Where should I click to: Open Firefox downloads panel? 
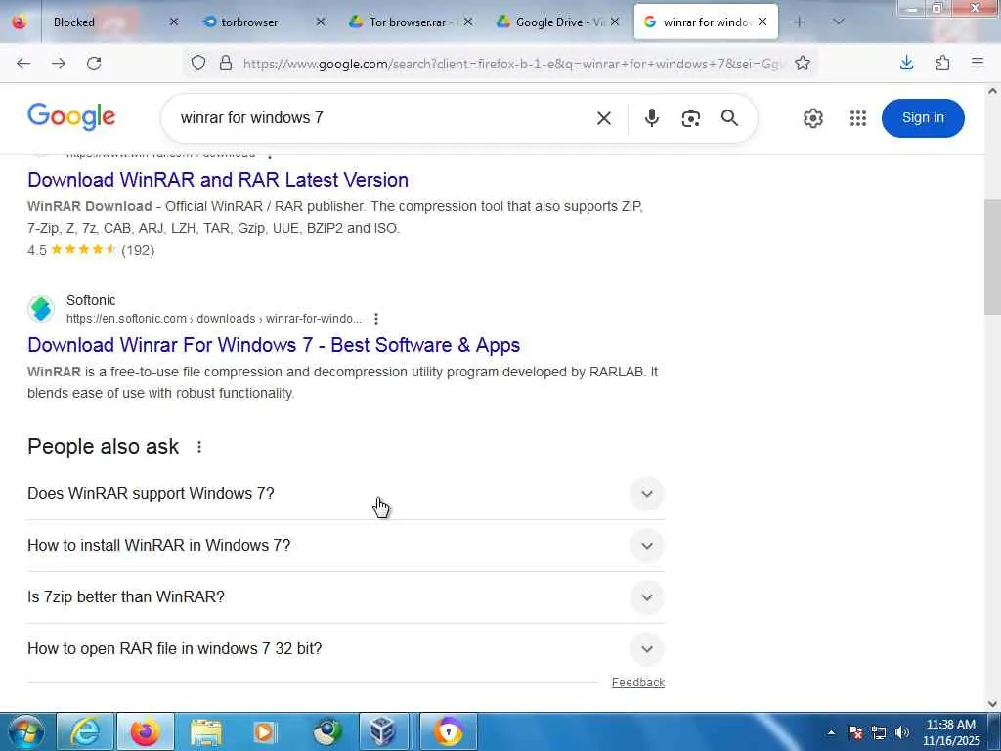click(906, 63)
